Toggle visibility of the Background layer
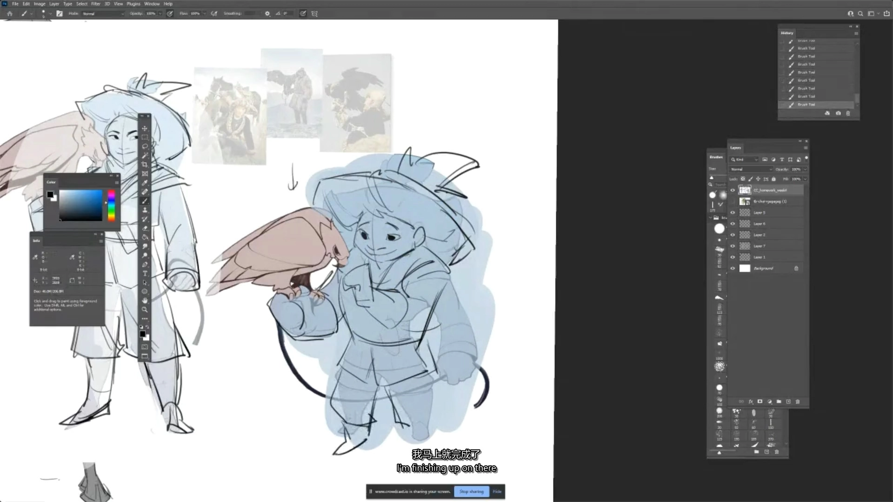The height and width of the screenshot is (502, 893). [x=733, y=268]
